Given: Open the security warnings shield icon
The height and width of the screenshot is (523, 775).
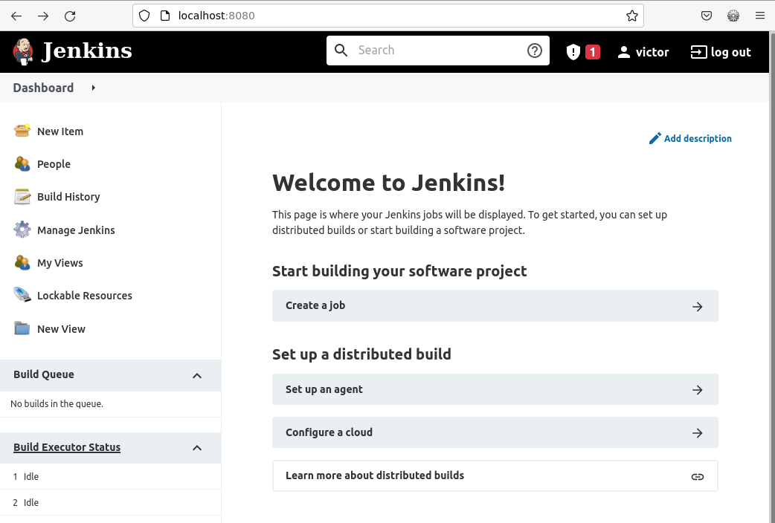Looking at the screenshot, I should coord(573,52).
